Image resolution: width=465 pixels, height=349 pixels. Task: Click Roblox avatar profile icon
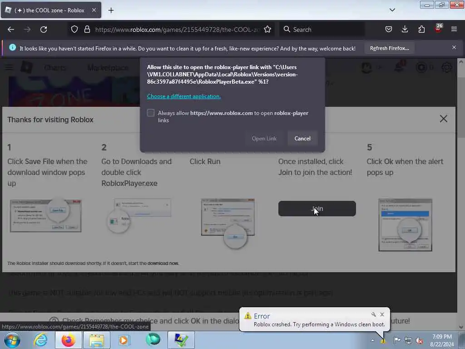(366, 67)
